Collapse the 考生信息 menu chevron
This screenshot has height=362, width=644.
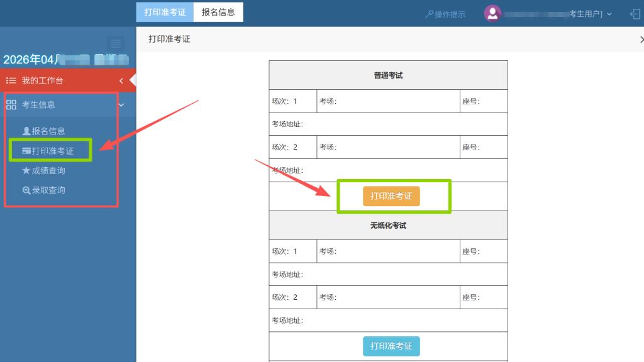click(x=121, y=105)
